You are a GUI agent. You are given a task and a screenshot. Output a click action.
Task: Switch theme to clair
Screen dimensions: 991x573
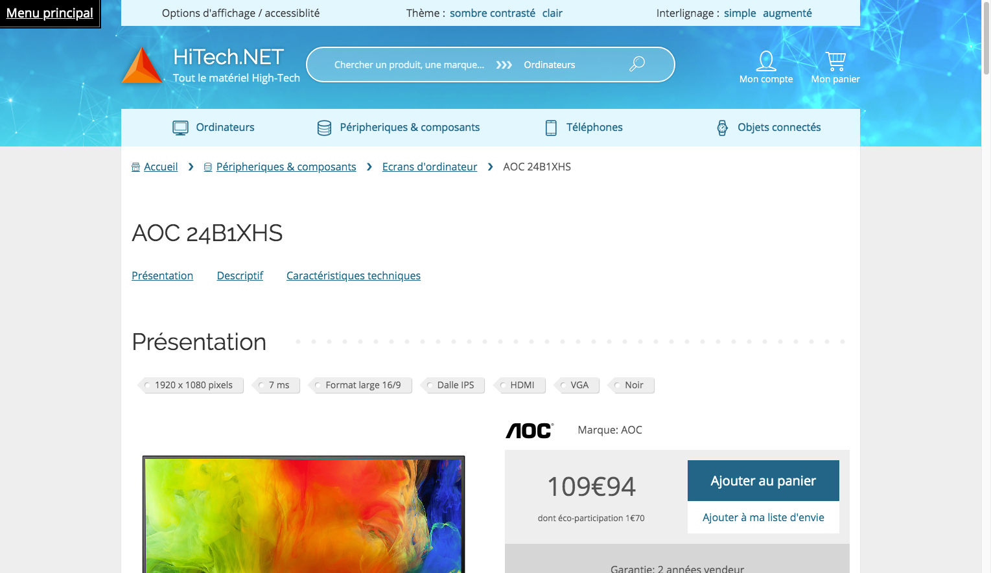tap(552, 13)
